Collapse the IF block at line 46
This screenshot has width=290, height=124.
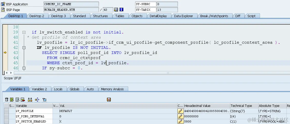coord(24,68)
